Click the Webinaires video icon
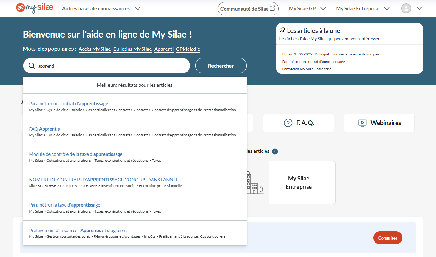Image resolution: width=436 pixels, height=257 pixels. point(362,123)
